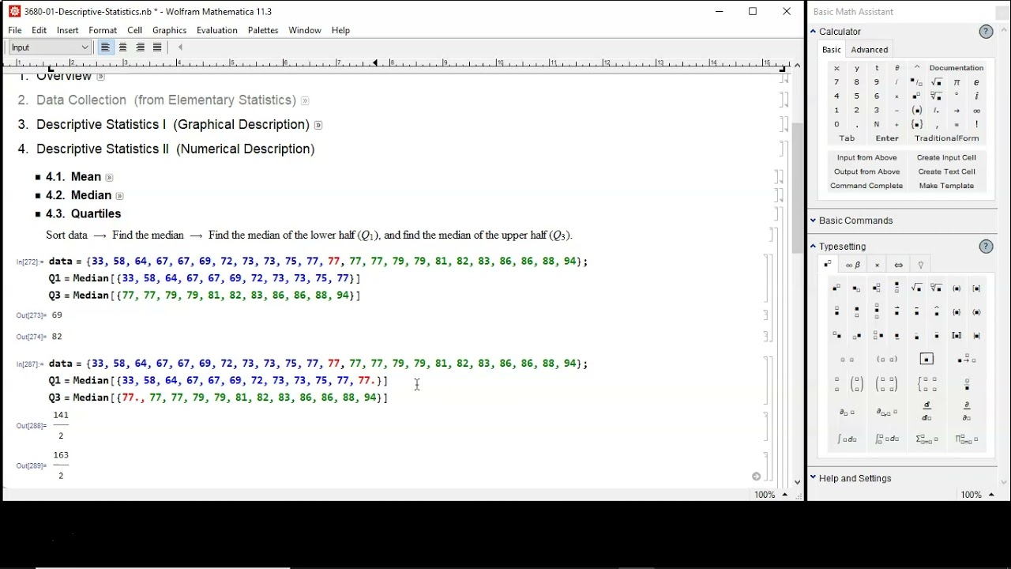
Task: Justify text in toolbar
Action: [x=157, y=47]
